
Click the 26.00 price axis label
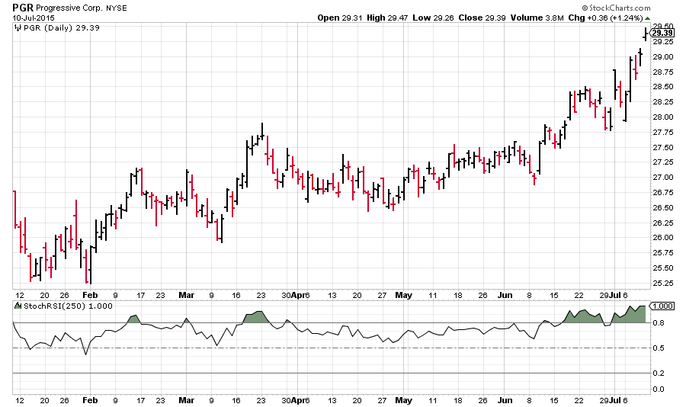click(x=663, y=238)
